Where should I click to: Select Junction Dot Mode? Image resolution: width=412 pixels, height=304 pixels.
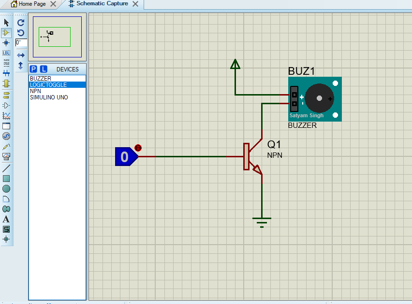pos(6,43)
